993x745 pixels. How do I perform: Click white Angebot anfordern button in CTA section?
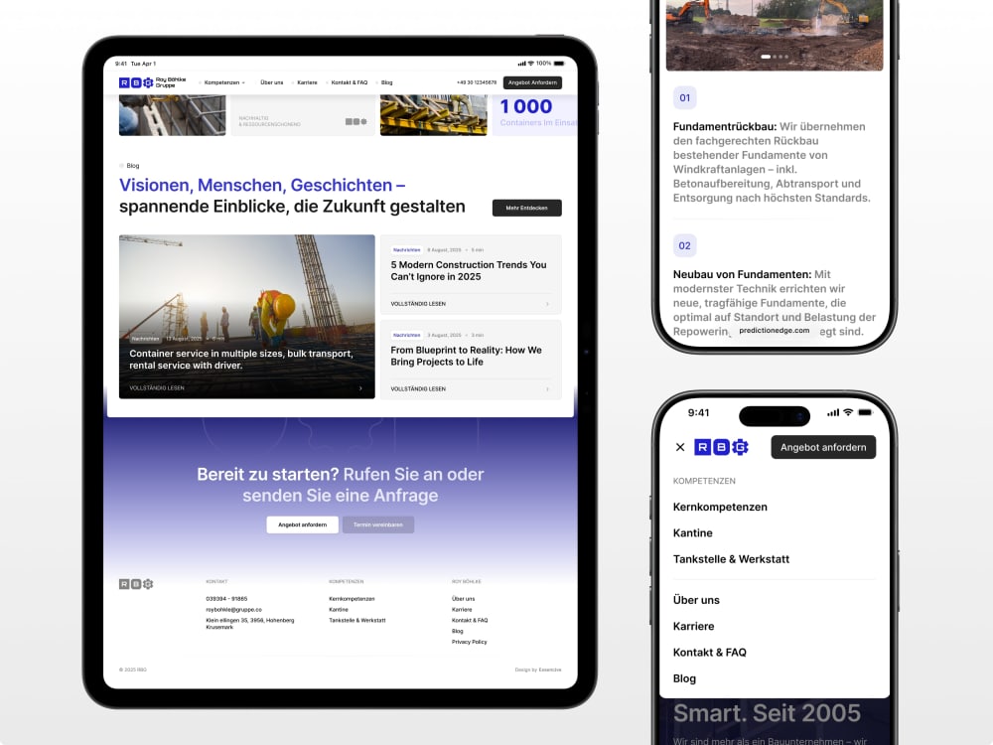pos(303,524)
